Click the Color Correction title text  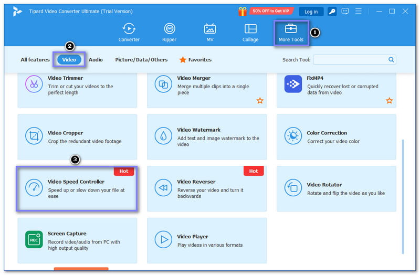327,133
